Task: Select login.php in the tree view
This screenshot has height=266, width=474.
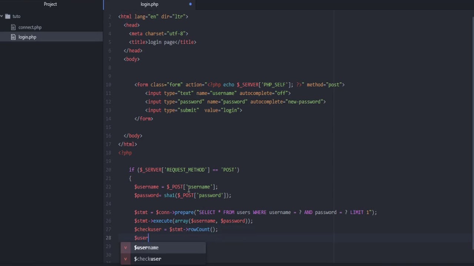Action: point(27,37)
